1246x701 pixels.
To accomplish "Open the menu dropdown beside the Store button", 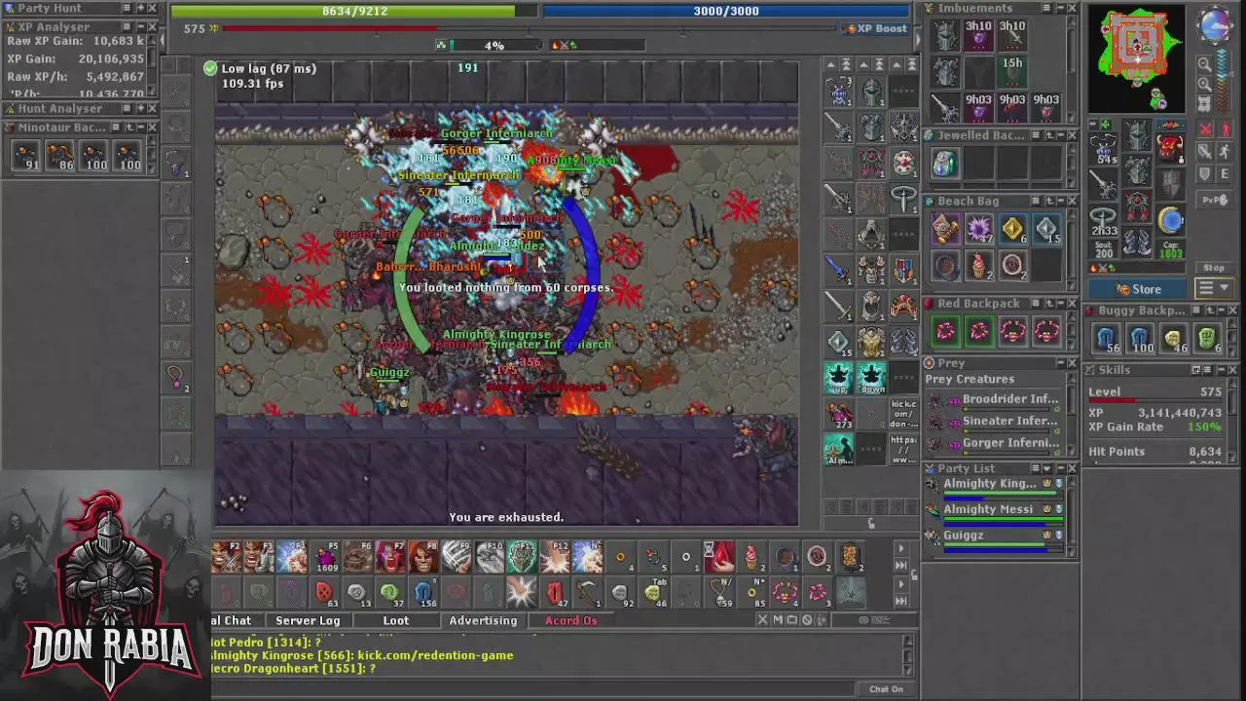I will (1213, 288).
